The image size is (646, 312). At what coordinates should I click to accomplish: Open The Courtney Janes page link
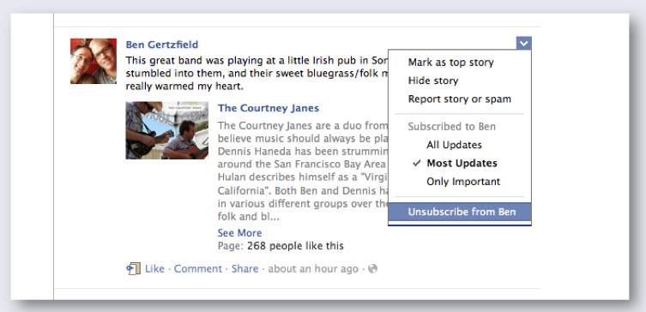coord(269,108)
